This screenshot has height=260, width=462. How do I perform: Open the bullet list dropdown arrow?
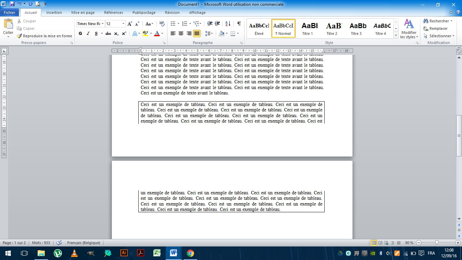[179, 24]
